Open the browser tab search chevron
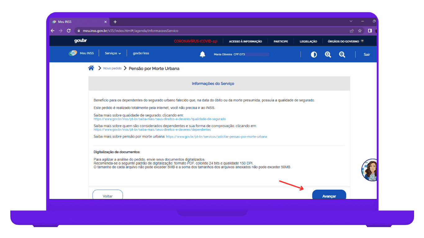This screenshot has width=424, height=238. tap(351, 21)
